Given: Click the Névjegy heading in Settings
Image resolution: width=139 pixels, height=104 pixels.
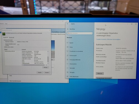Looking at the screenshot, I should [101, 29].
